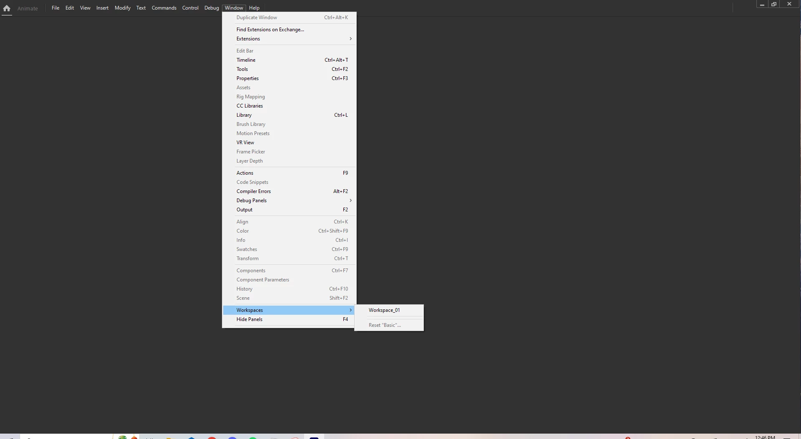Open the Commands menu
801x439 pixels.
pyautogui.click(x=164, y=8)
